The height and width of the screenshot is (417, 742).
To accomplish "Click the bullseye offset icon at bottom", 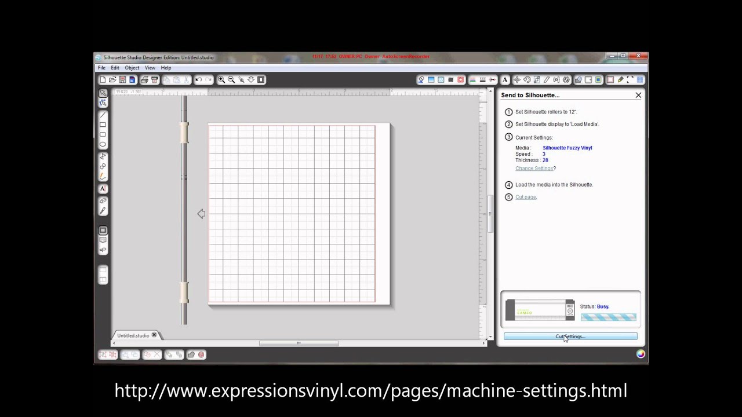I will [201, 354].
